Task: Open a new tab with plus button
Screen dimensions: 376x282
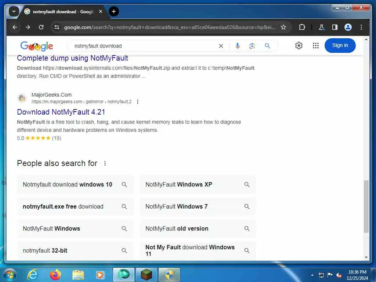Action: [114, 11]
